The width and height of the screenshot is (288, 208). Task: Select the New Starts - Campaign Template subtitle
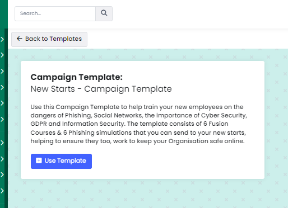[101, 89]
